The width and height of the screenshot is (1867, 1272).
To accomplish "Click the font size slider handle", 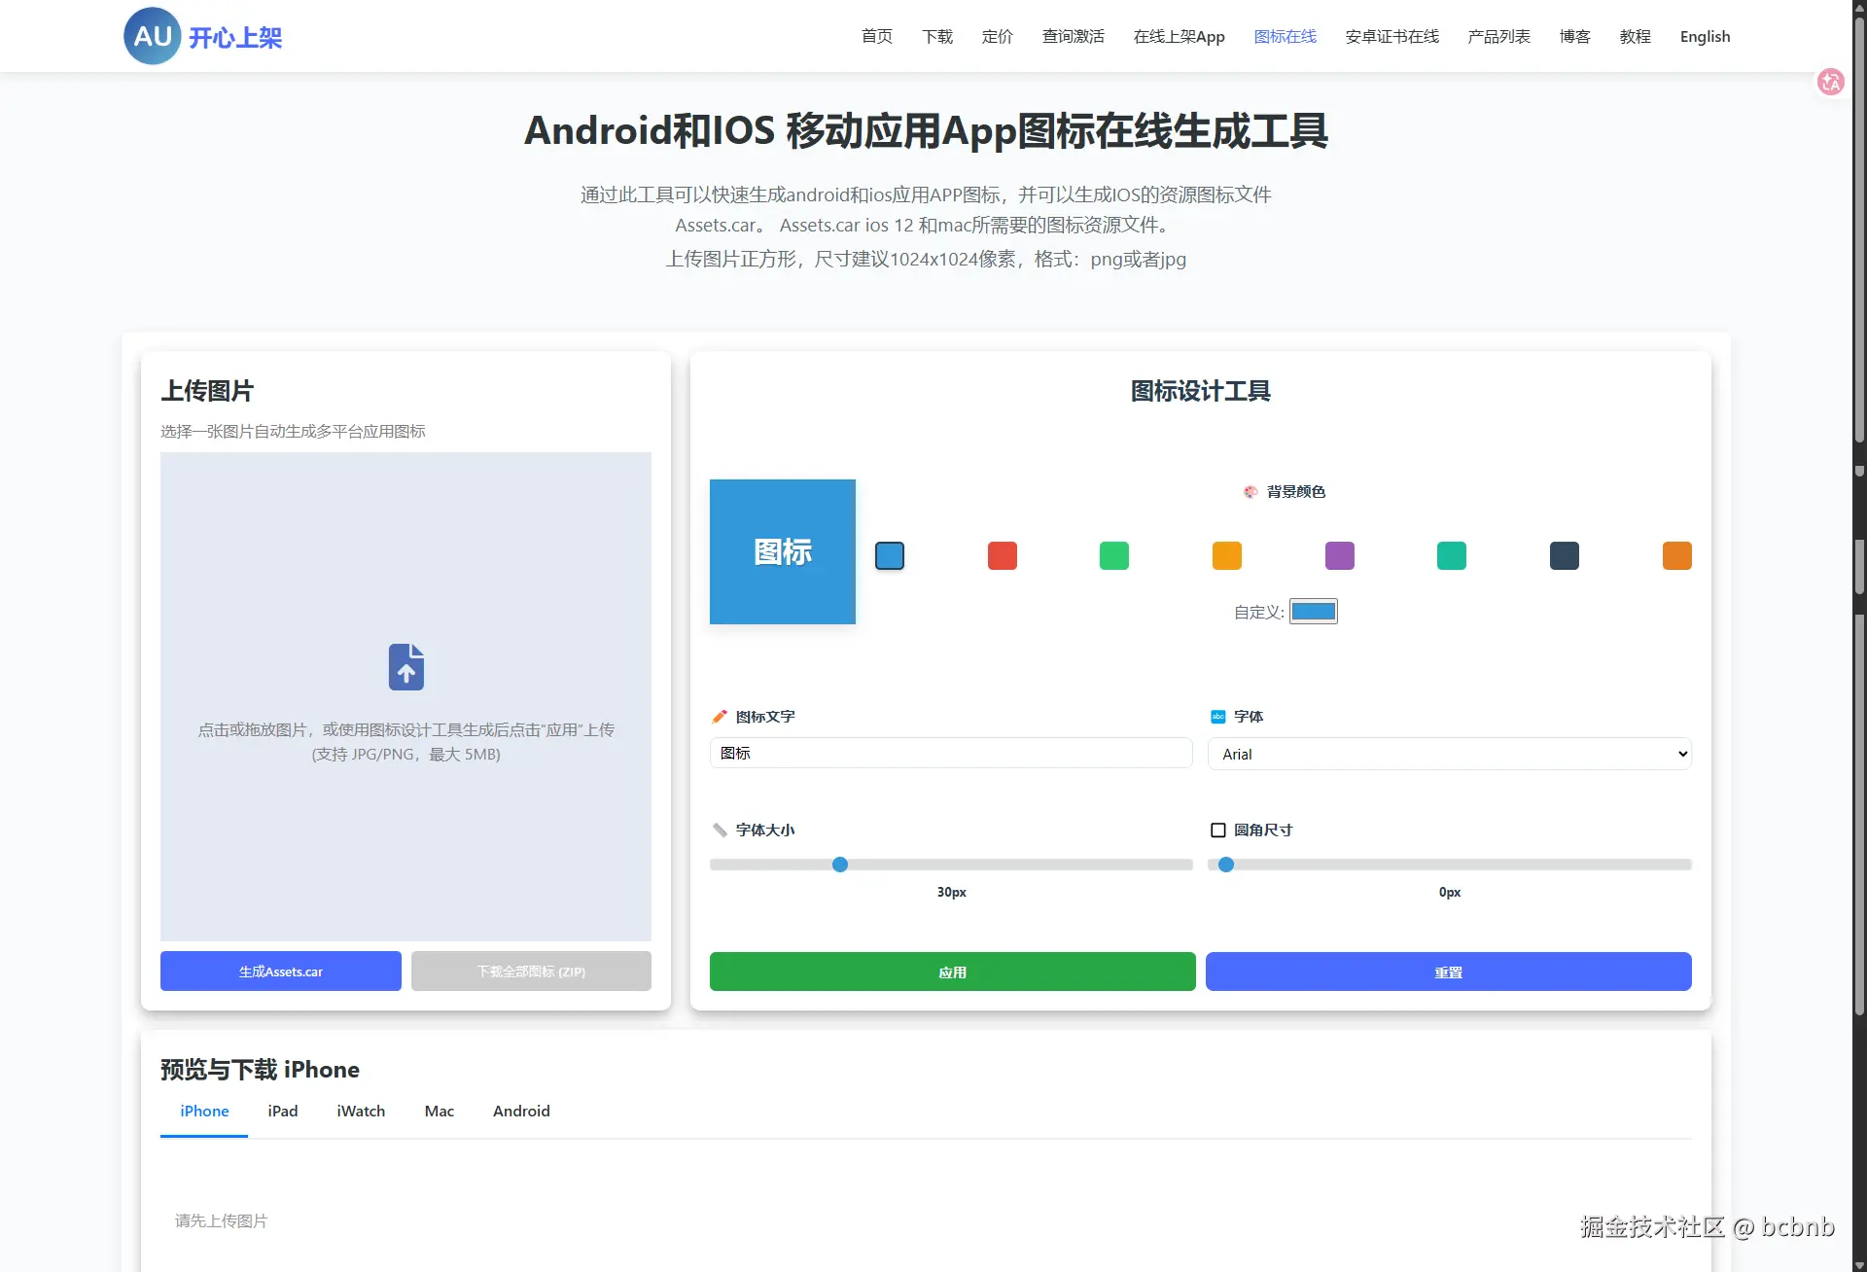I will tap(839, 865).
